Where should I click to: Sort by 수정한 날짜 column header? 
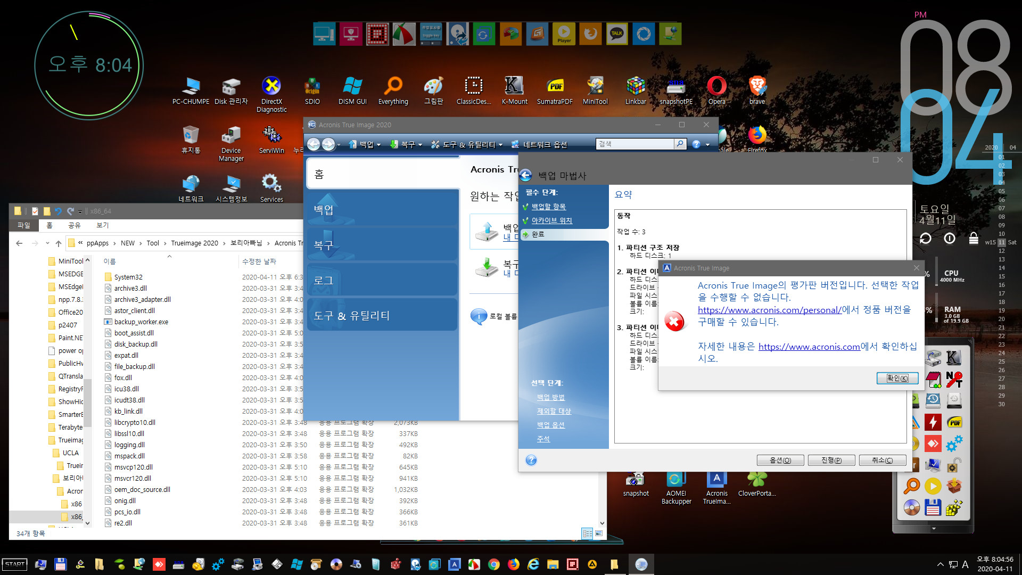pos(259,261)
